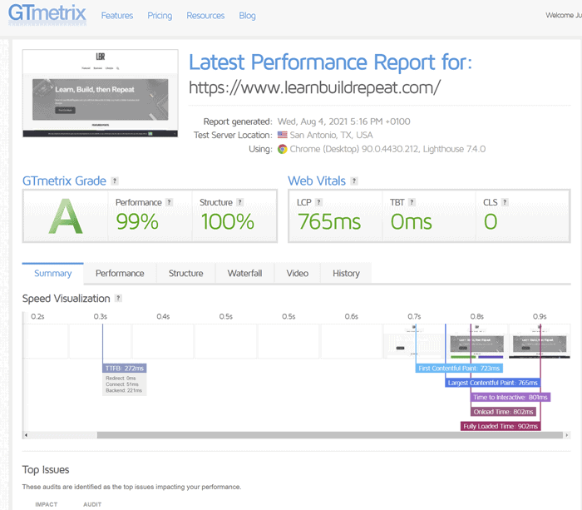Click the filmstrip frame at 0.8s
The image size is (582, 510).
pos(477,341)
